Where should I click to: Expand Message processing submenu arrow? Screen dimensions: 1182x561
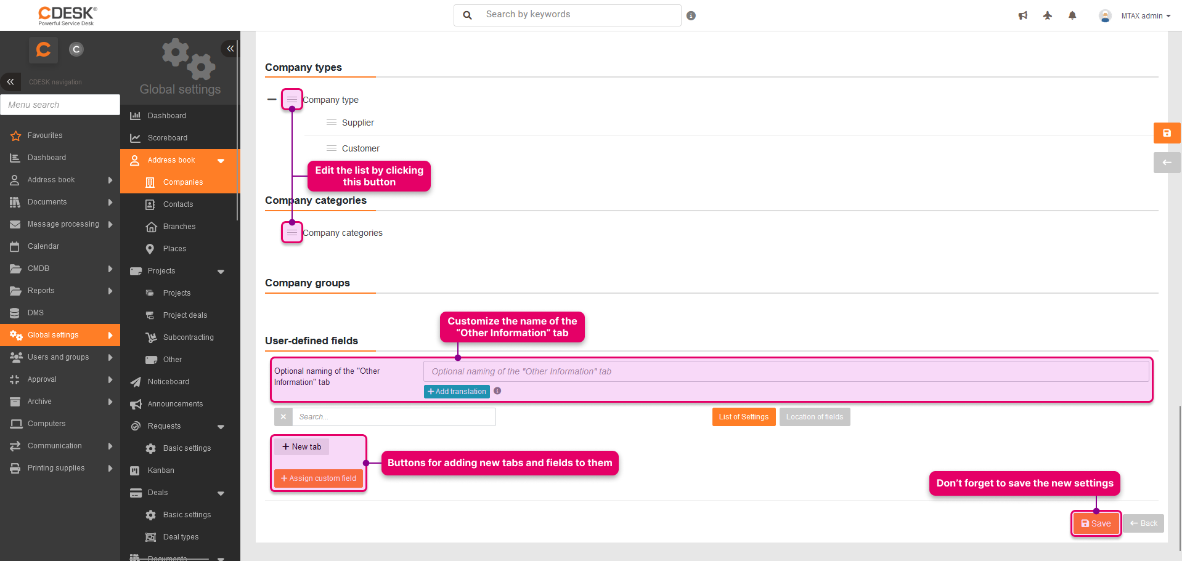[x=110, y=224]
